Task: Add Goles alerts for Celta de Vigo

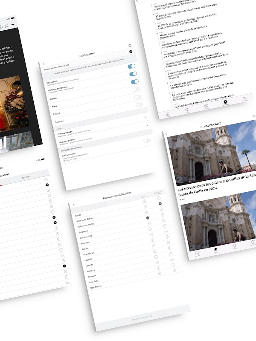Action: tap(149, 223)
